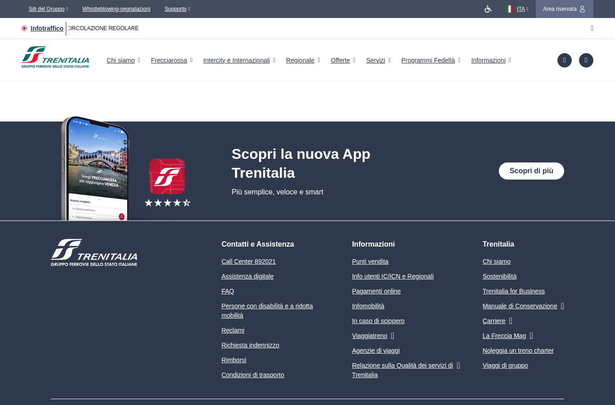The height and width of the screenshot is (405, 615).
Task: Open the Carriere link
Action: pyautogui.click(x=494, y=321)
